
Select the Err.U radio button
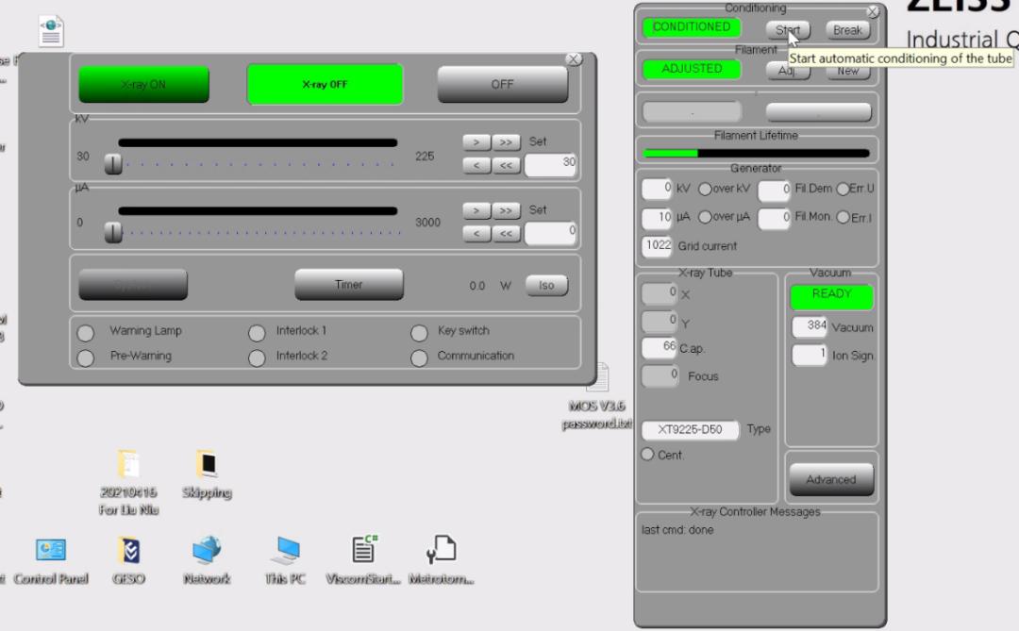coord(843,189)
